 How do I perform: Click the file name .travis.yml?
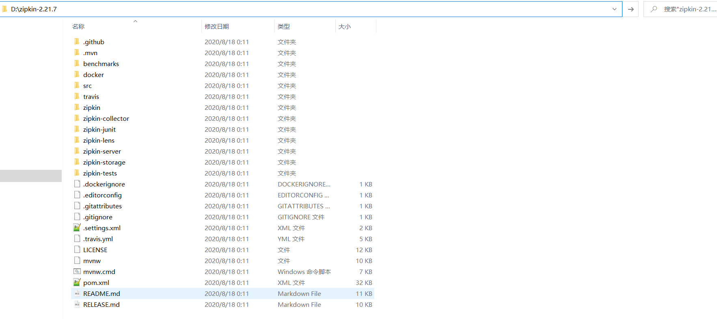98,239
